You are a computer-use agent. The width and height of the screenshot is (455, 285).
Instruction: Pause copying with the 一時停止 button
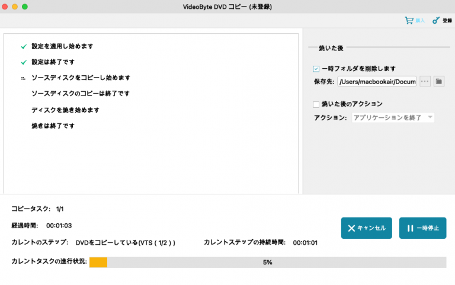(422, 228)
